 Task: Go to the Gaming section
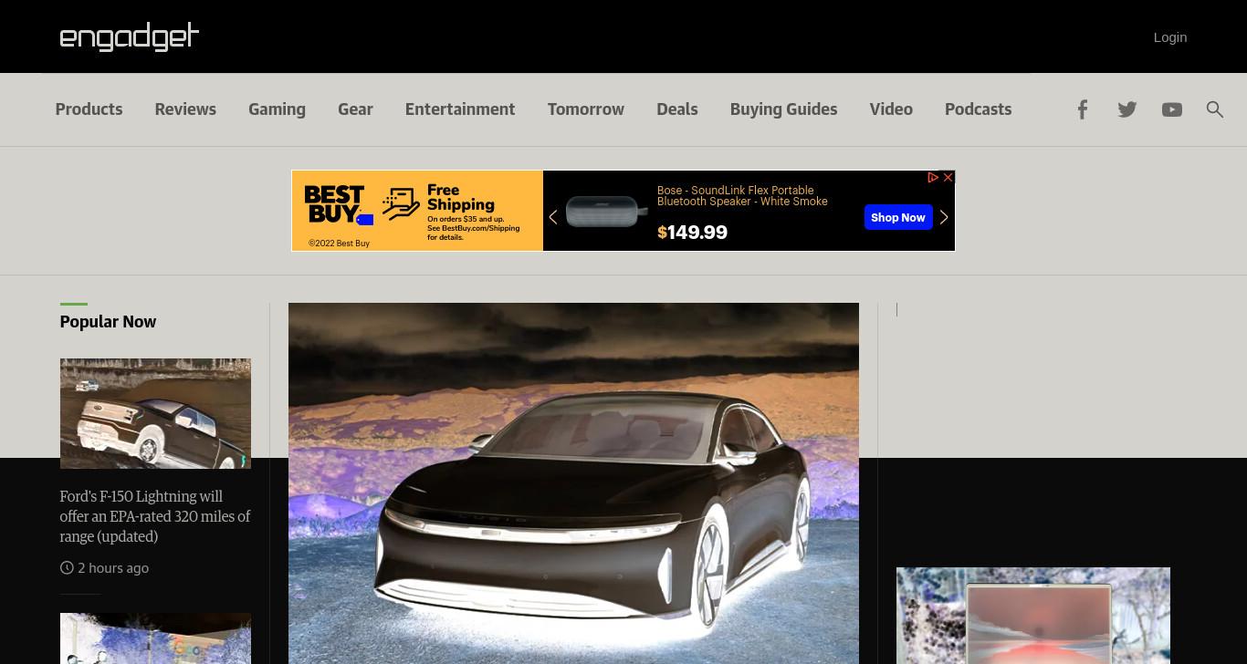click(x=277, y=109)
